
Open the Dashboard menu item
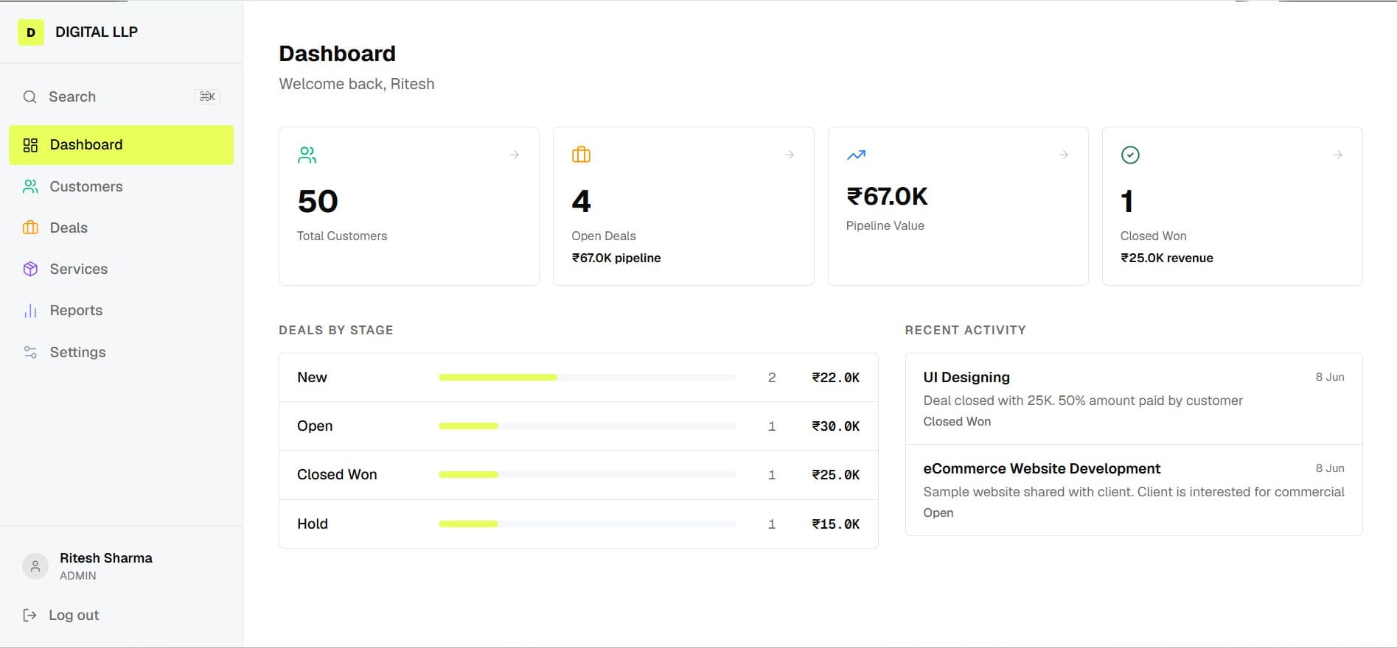click(x=122, y=145)
